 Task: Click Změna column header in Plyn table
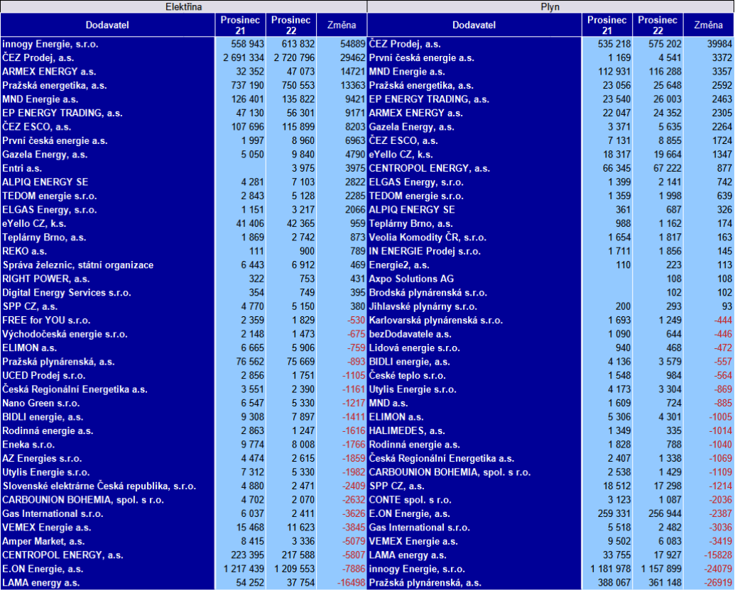(x=708, y=26)
